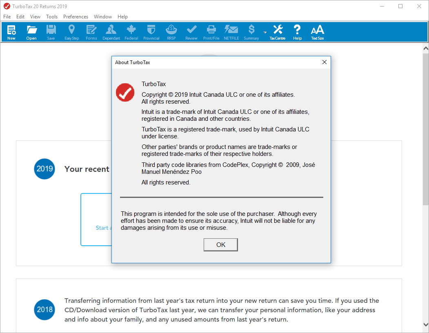The height and width of the screenshot is (333, 429).
Task: Click the NETFILE envelope icon
Action: (231, 32)
